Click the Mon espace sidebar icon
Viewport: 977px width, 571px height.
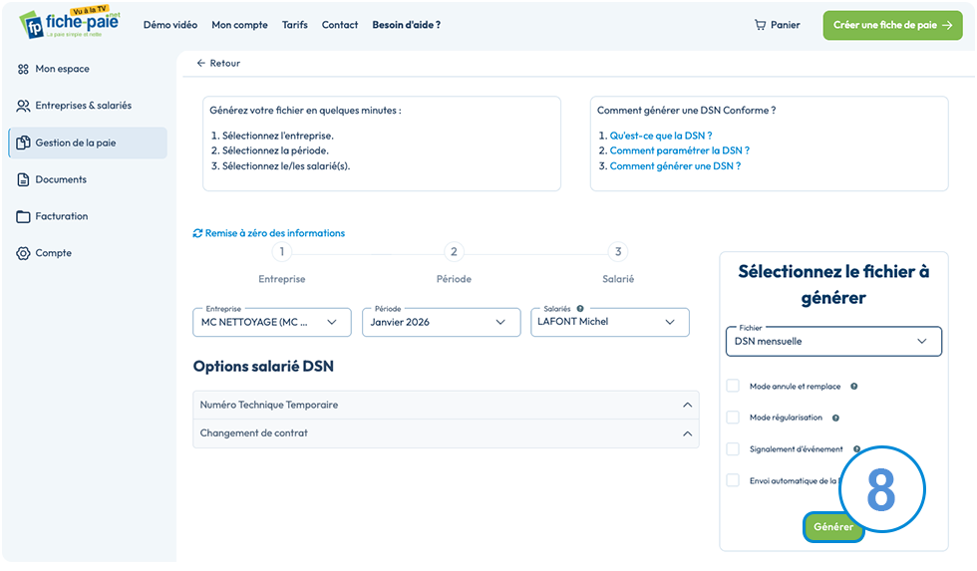click(23, 69)
